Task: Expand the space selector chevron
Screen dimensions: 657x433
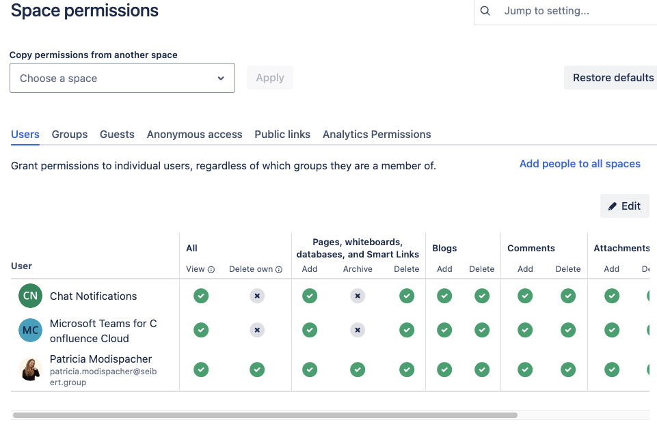Action: point(221,77)
